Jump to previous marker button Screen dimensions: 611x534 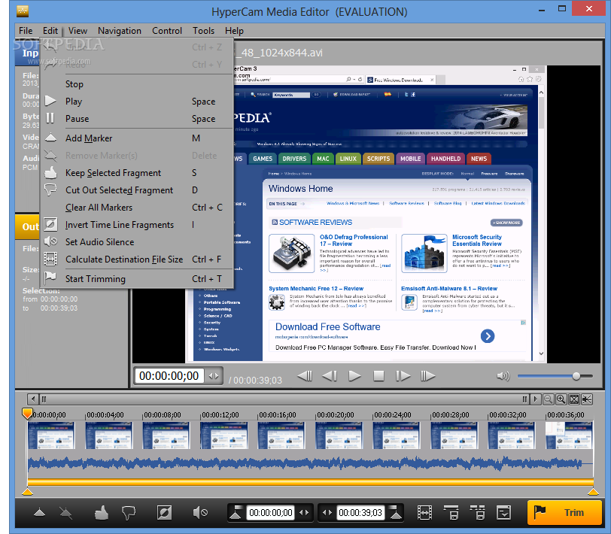point(305,376)
